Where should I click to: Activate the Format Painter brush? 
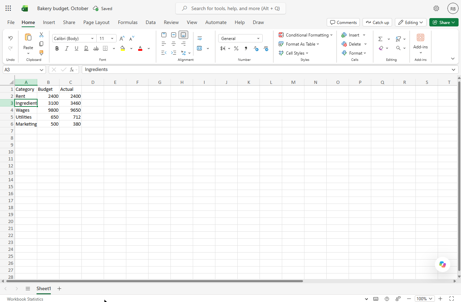41,53
